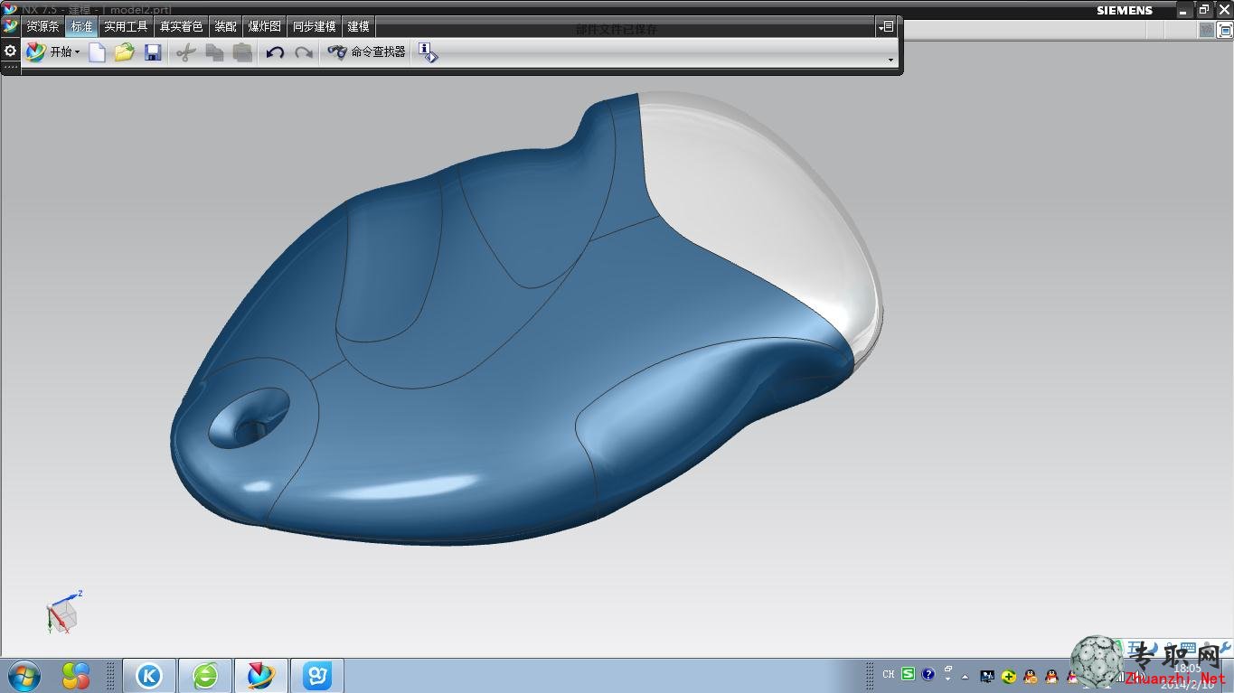The image size is (1234, 693).
Task: Undo the last action
Action: pos(275,52)
